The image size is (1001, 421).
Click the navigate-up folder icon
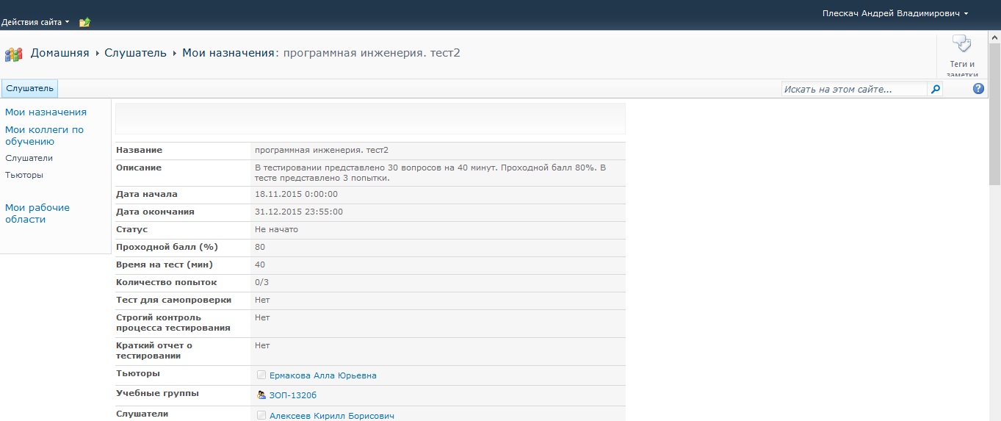click(x=84, y=22)
